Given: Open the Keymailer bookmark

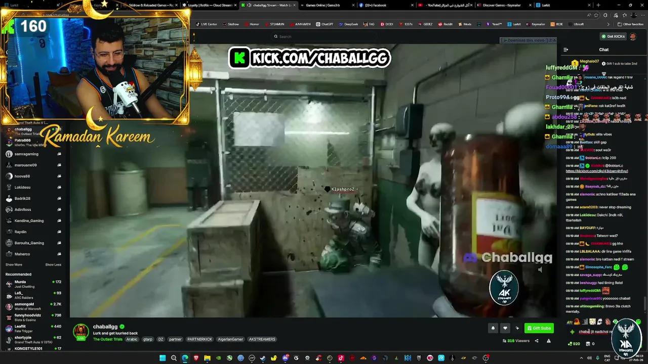Looking at the screenshot, I should tap(535, 24).
